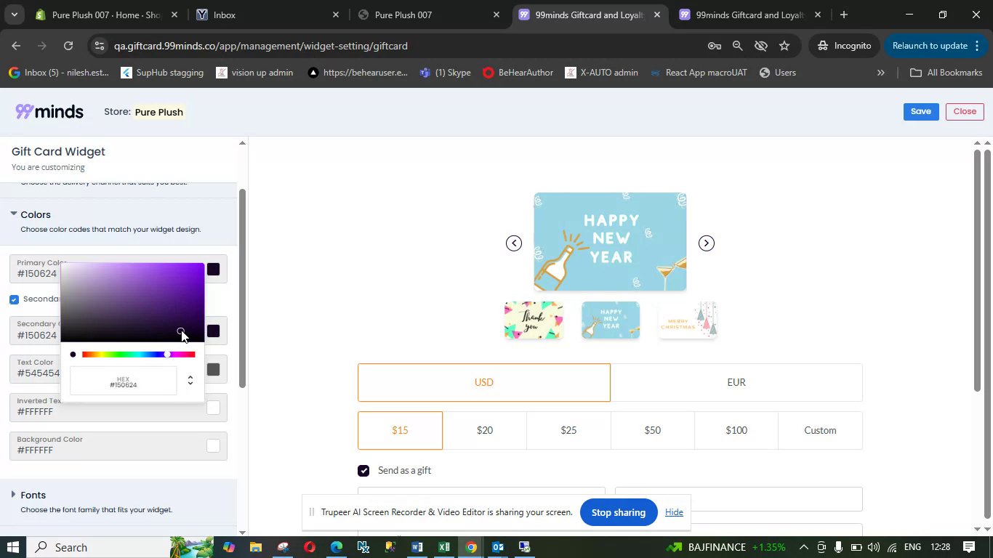Click the 99minds logo

[49, 111]
